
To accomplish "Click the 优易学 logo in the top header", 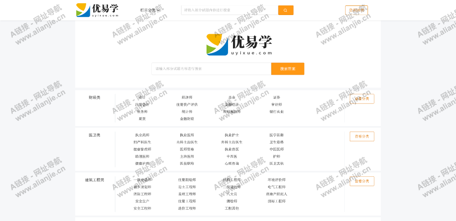I will coord(97,10).
